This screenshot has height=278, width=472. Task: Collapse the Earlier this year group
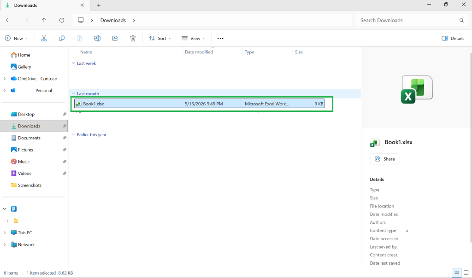[x=73, y=134]
